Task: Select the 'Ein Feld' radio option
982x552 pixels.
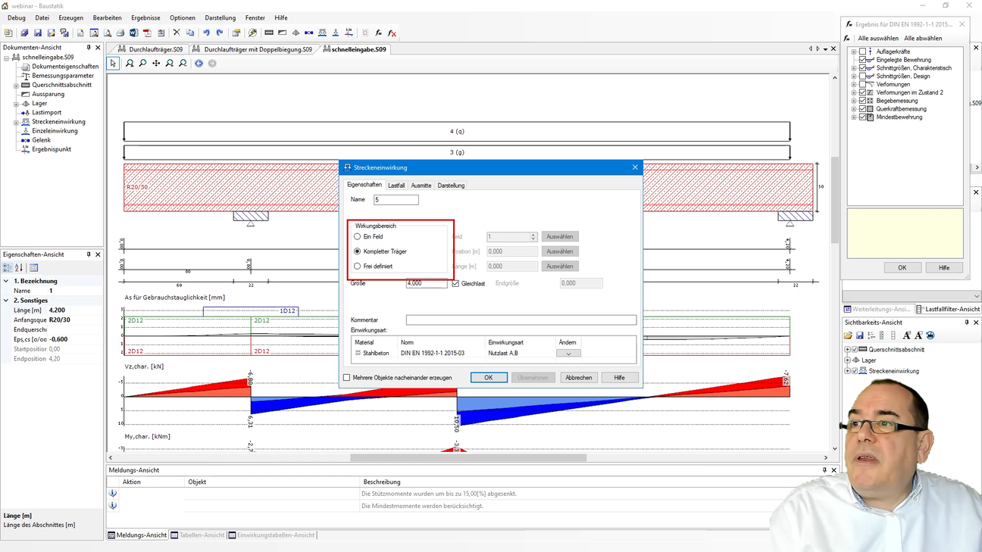Action: tap(358, 237)
